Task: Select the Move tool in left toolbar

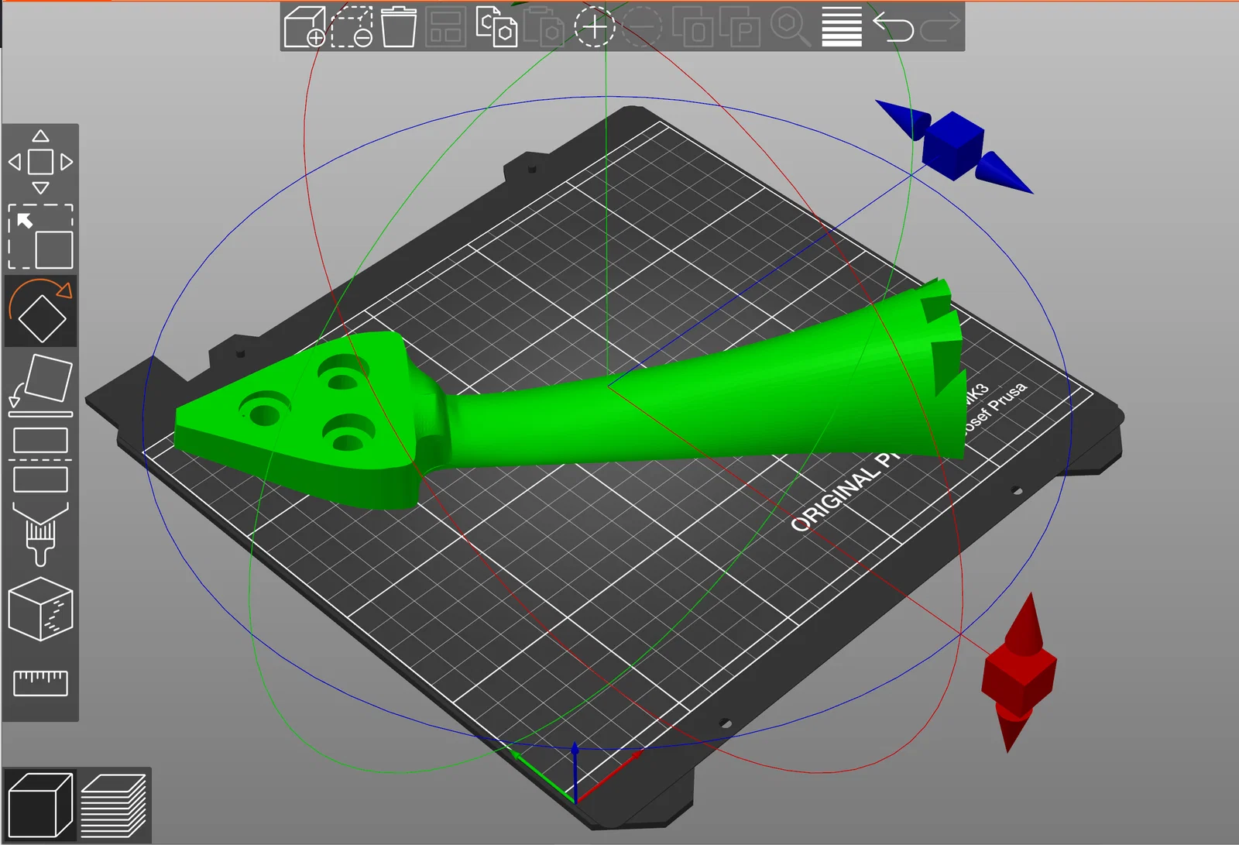Action: click(40, 162)
